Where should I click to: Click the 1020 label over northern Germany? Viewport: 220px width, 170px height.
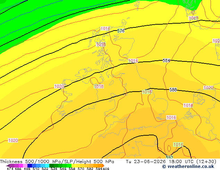click(x=209, y=88)
